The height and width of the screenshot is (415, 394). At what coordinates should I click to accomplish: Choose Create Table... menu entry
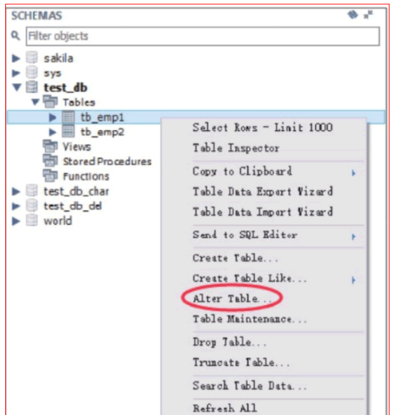pos(235,258)
